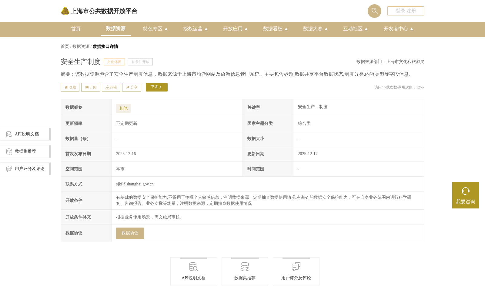Viewport: 485px width, 303px height.
Task: Click the 我要咨询 label text
Action: click(466, 202)
